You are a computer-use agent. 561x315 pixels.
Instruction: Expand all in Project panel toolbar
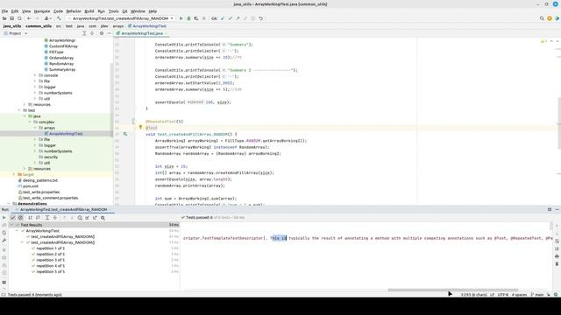click(84, 33)
